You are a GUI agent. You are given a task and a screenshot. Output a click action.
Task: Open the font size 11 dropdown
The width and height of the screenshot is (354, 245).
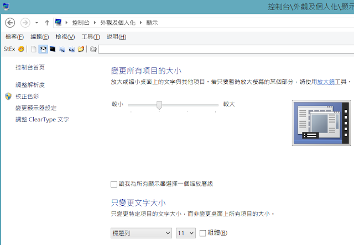[185, 233]
